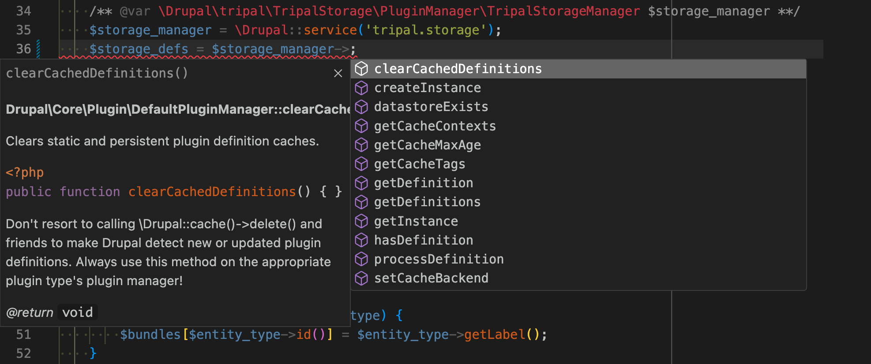Image resolution: width=871 pixels, height=364 pixels.
Task: Click the method icon beside setCacheBackend
Action: click(361, 278)
